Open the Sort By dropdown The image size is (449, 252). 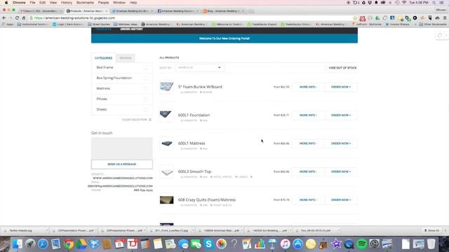pos(200,67)
